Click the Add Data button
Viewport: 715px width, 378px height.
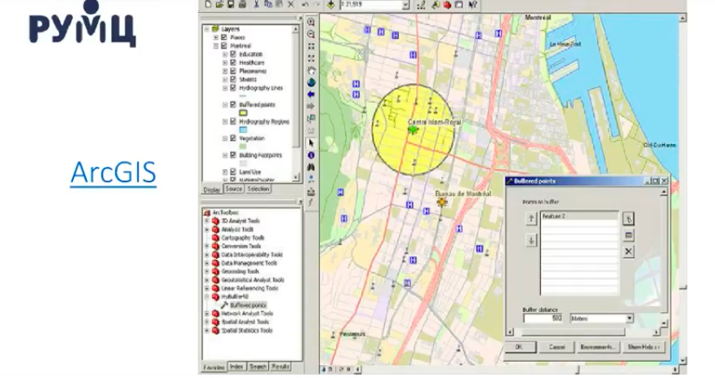(331, 5)
